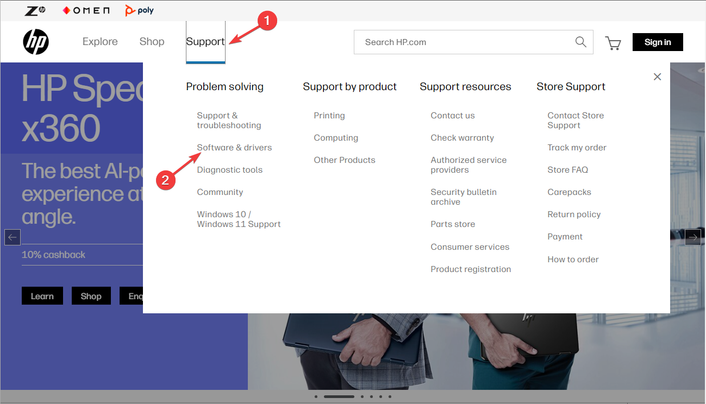Screen dimensions: 706x404
Task: Open Security bulletin archive
Action: click(464, 197)
